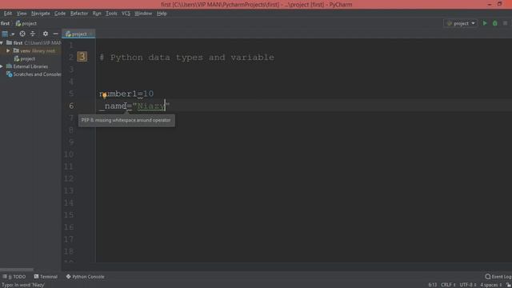
Task: Open the project run configuration dropdown
Action: click(461, 23)
